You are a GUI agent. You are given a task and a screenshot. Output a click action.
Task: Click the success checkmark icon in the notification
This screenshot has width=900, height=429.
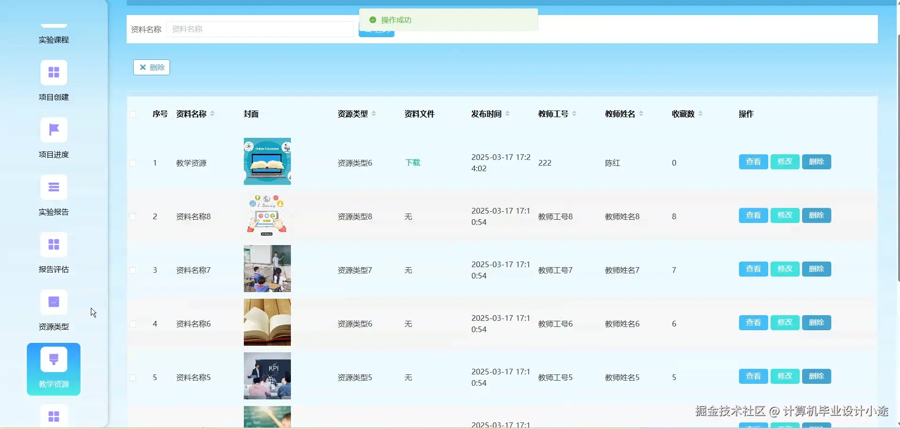coord(373,20)
